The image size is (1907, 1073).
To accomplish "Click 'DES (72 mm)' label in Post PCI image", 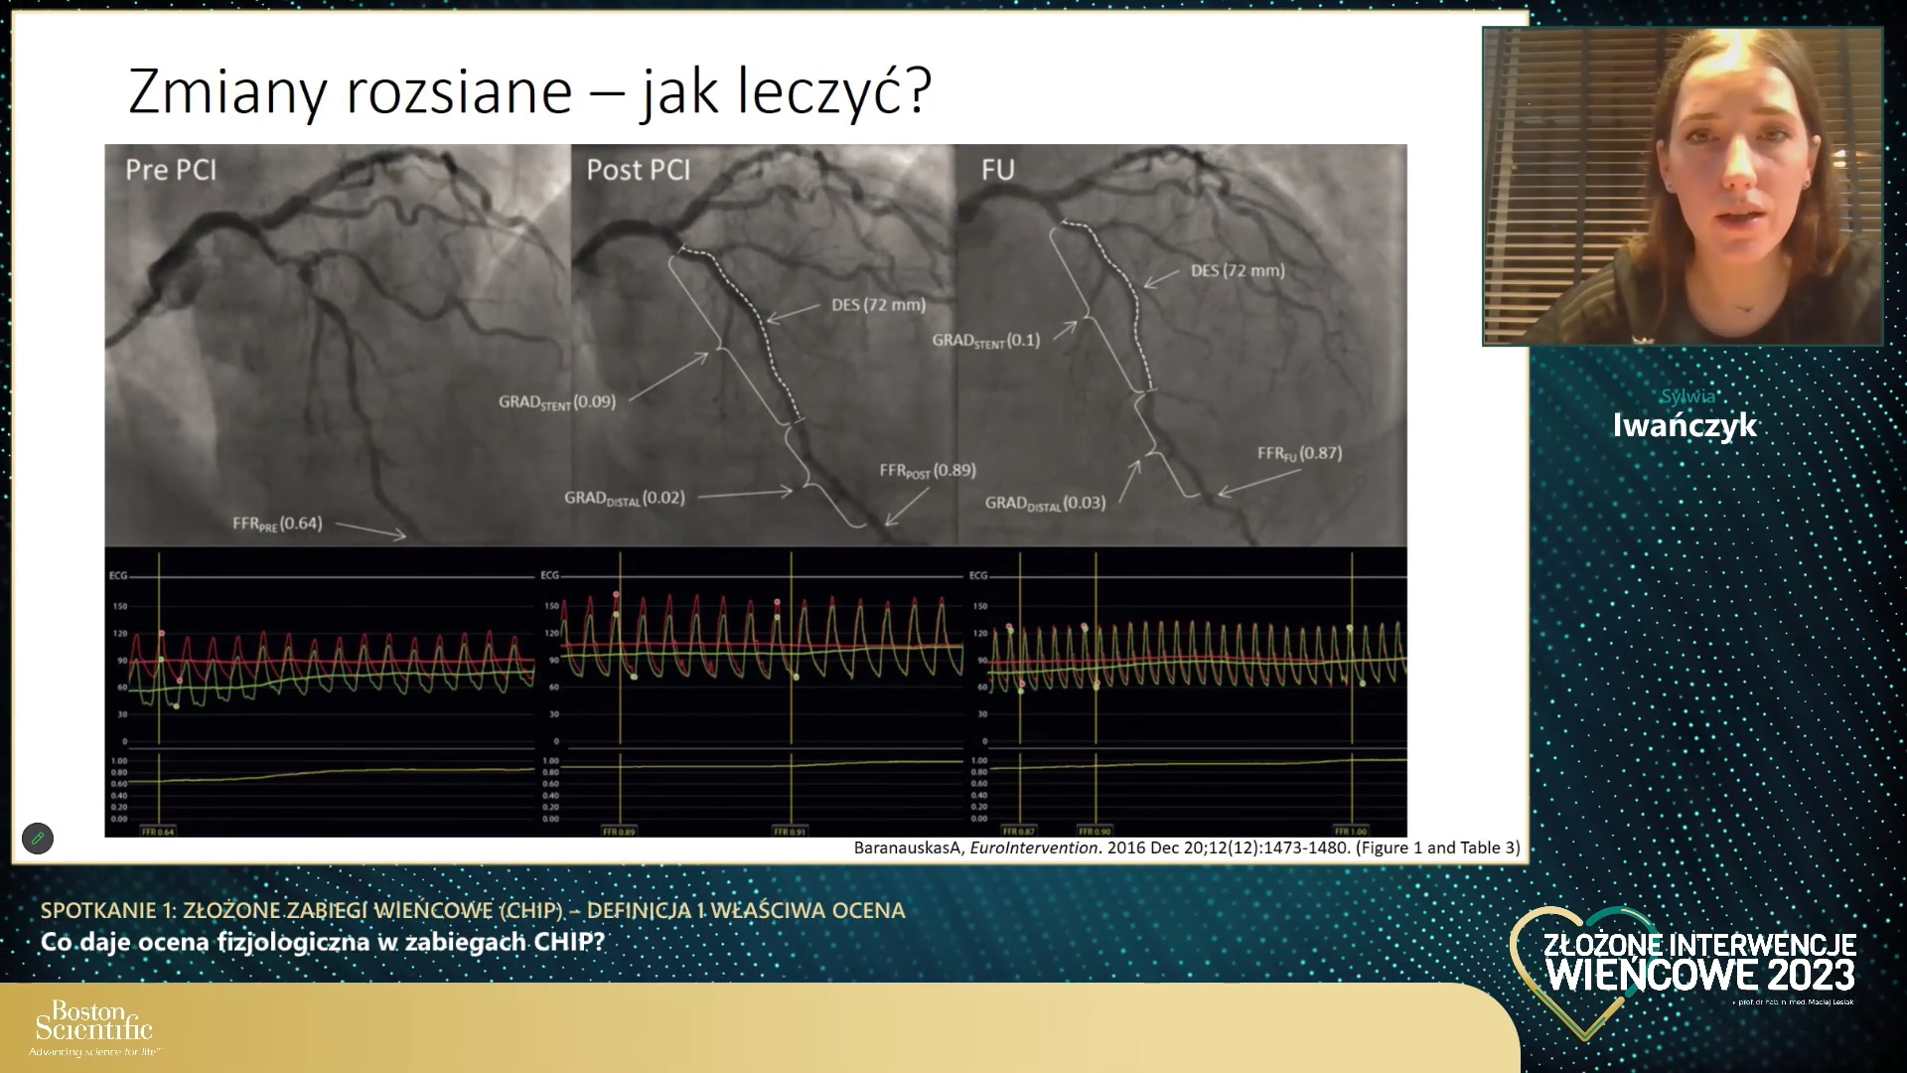I will [878, 305].
